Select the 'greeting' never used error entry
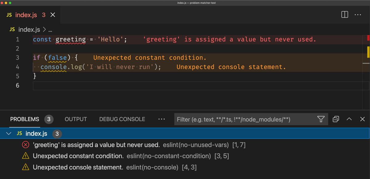The width and height of the screenshot is (370, 179). (x=96, y=145)
